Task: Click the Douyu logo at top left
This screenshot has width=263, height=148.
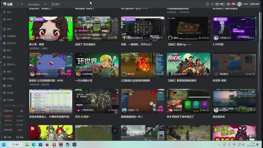Action: click(8, 4)
